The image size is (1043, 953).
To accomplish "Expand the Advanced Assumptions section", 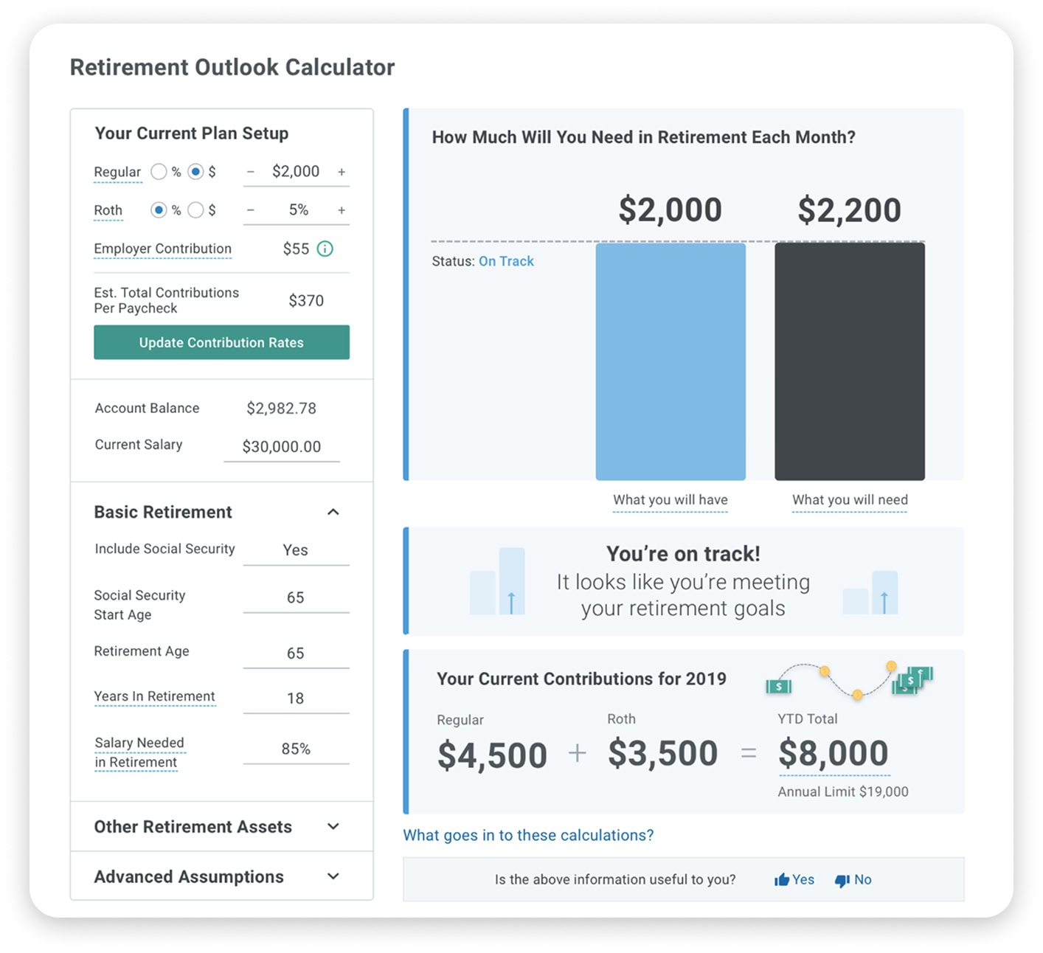I will pos(333,876).
